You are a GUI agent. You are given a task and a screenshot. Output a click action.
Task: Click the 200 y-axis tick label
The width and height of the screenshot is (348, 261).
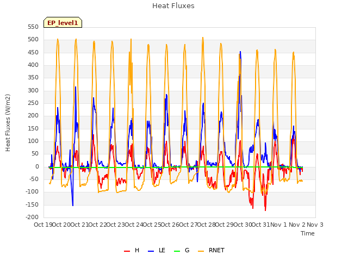33,116
